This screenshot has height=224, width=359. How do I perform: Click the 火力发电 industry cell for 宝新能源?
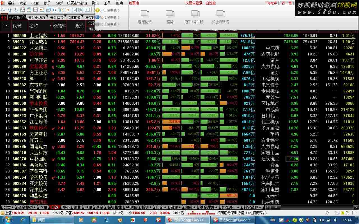270,66
